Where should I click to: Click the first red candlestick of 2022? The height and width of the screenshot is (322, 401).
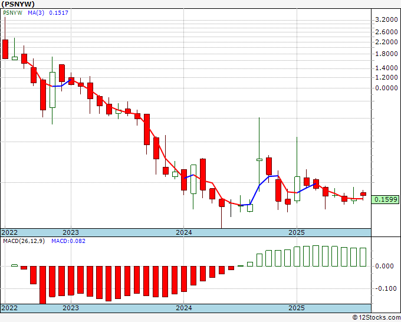[x=5, y=50]
